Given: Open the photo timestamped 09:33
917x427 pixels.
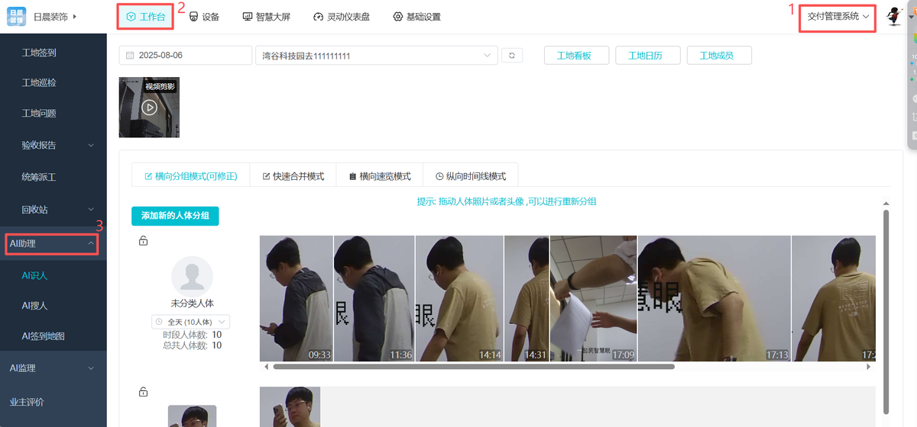Looking at the screenshot, I should [296, 298].
